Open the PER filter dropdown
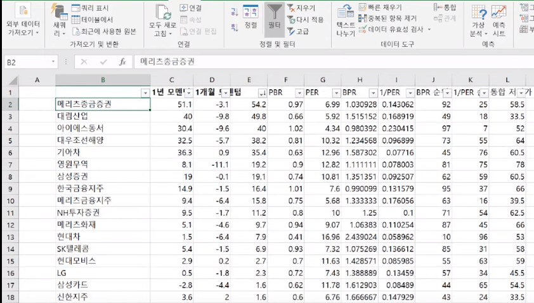The width and height of the screenshot is (534, 303). (x=337, y=93)
